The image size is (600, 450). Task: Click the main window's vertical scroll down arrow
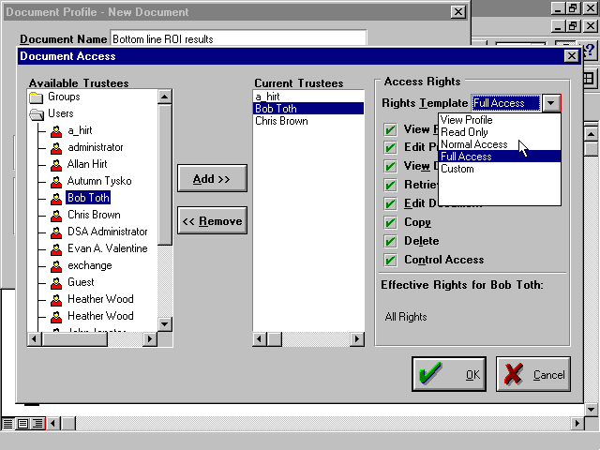[x=592, y=410]
